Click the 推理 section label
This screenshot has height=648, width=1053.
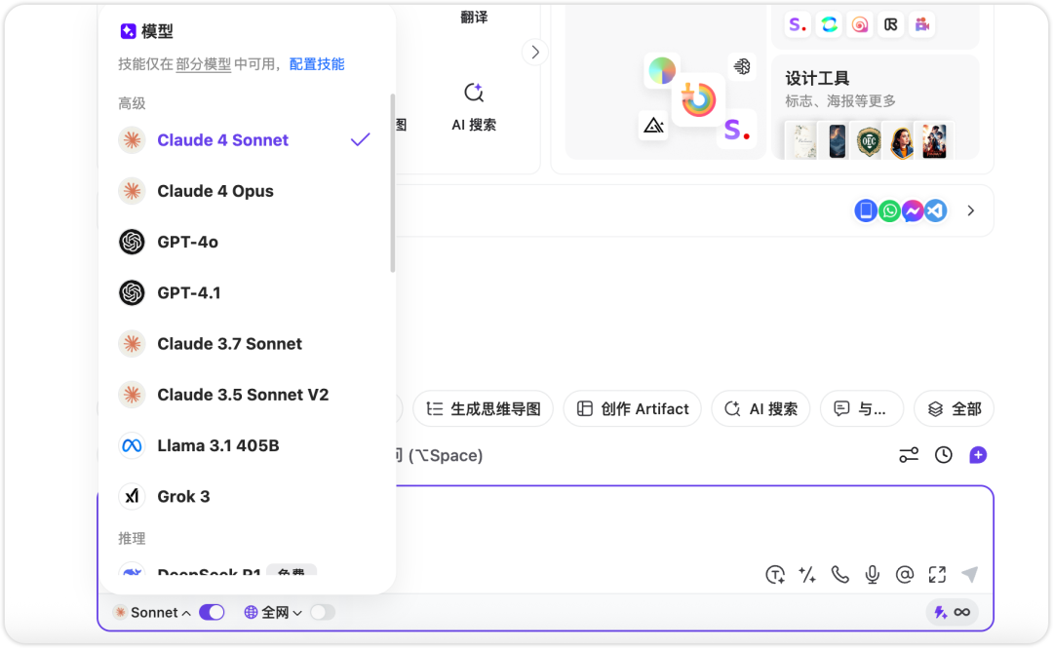(x=132, y=539)
